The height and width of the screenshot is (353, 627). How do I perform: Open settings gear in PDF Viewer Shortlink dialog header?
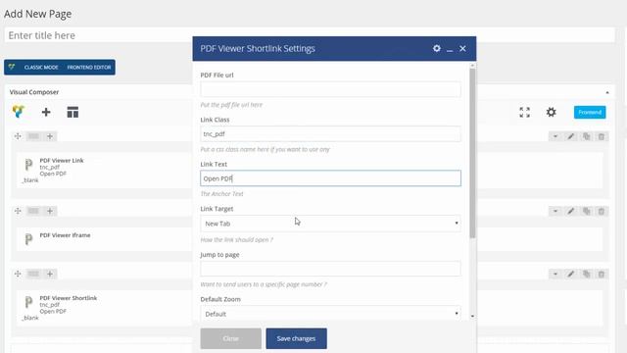[437, 48]
